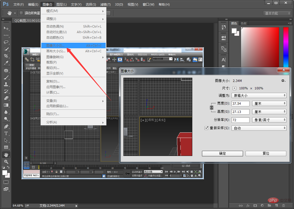
Task: Open 滤镜(T) menu in menu bar
Action: pyautogui.click(x=105, y=4)
